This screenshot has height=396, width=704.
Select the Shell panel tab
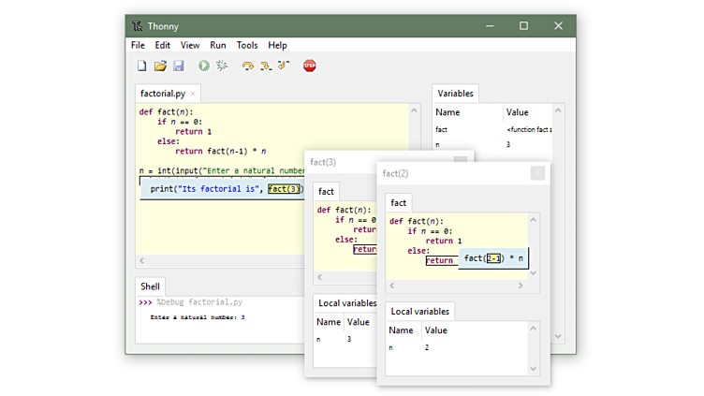pyautogui.click(x=150, y=286)
